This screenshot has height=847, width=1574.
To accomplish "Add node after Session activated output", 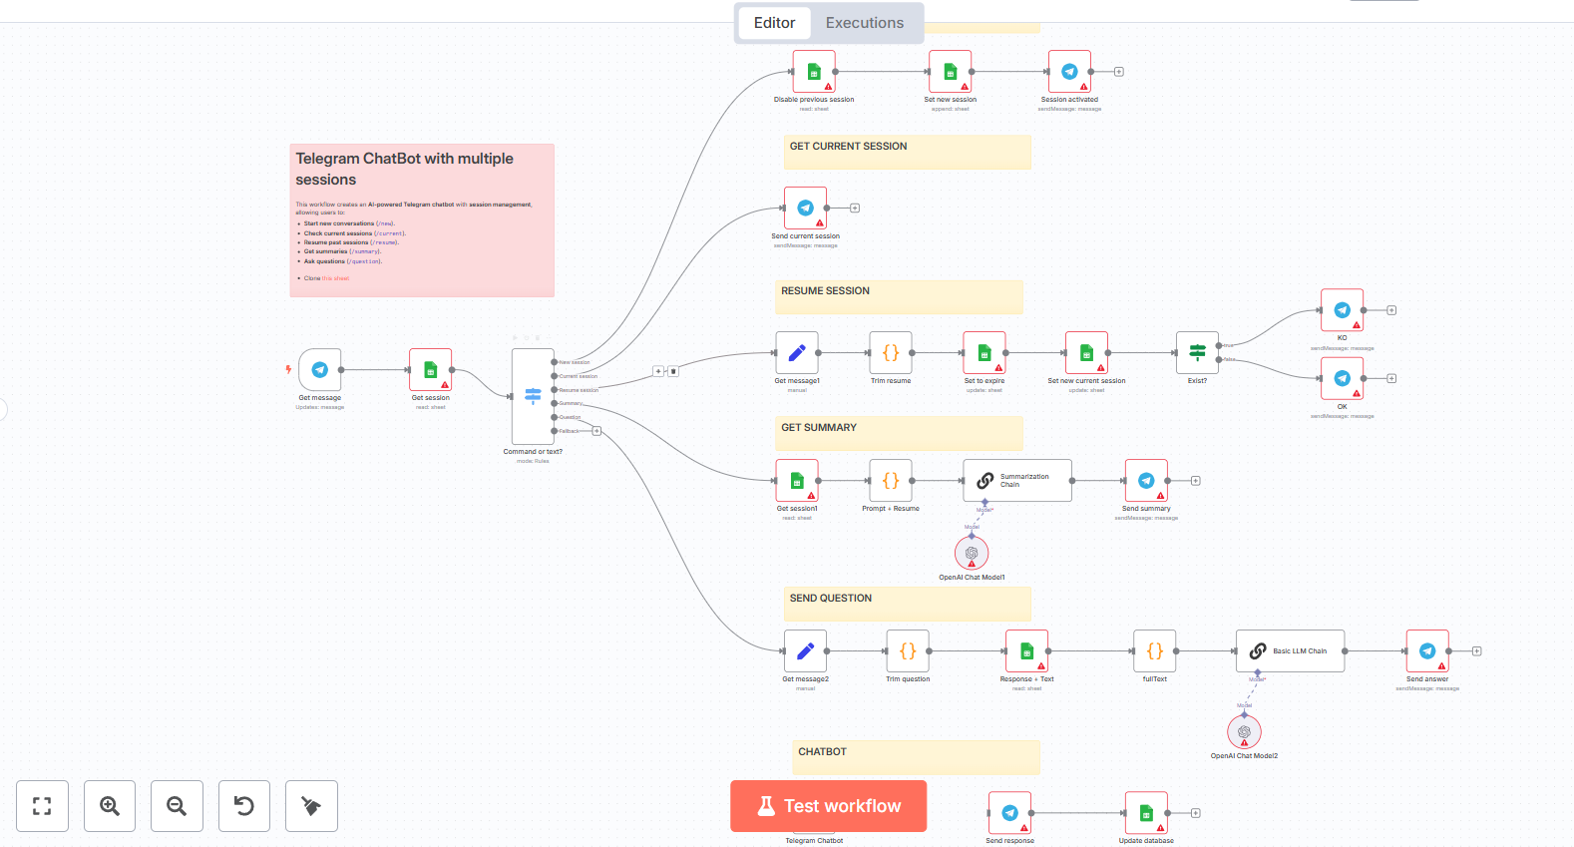I will tap(1119, 72).
